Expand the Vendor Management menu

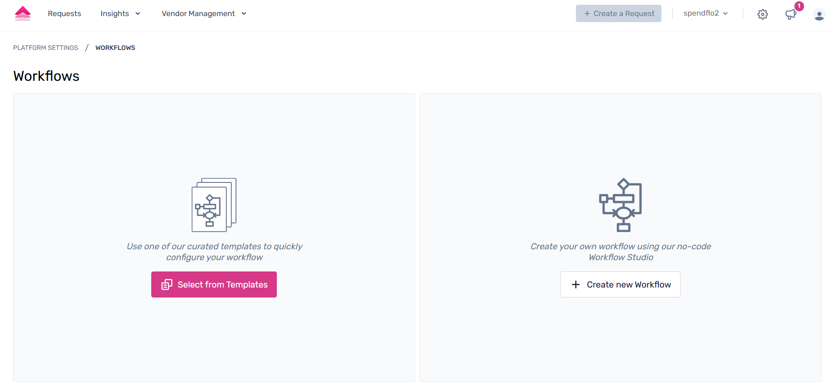coord(204,13)
